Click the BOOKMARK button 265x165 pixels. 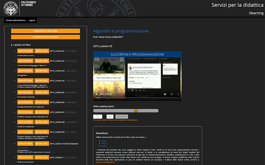[x=122, y=116]
